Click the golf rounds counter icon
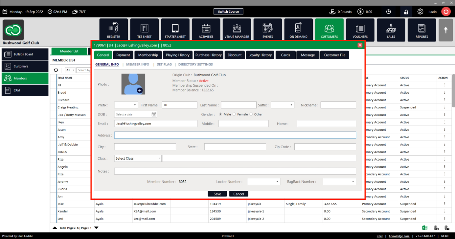 (333, 12)
